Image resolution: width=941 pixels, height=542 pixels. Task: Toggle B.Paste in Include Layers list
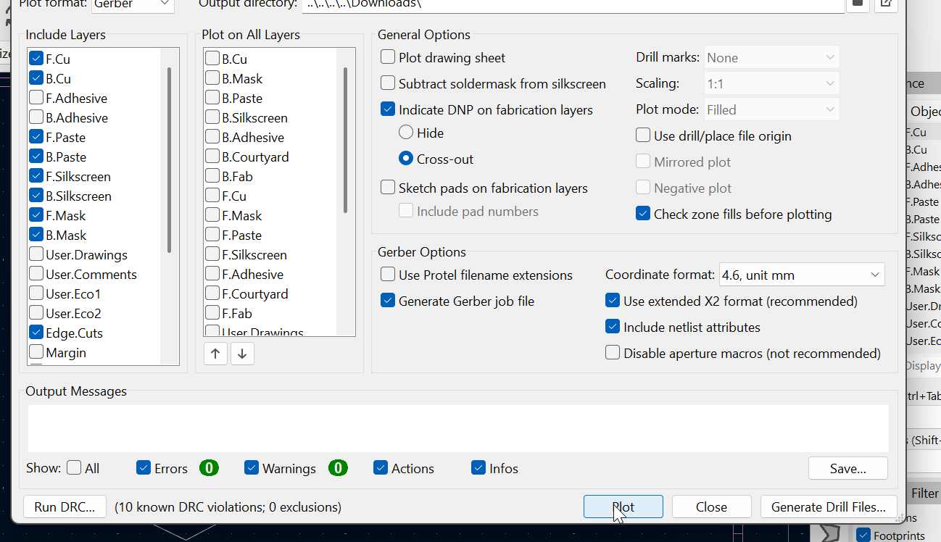pos(36,157)
